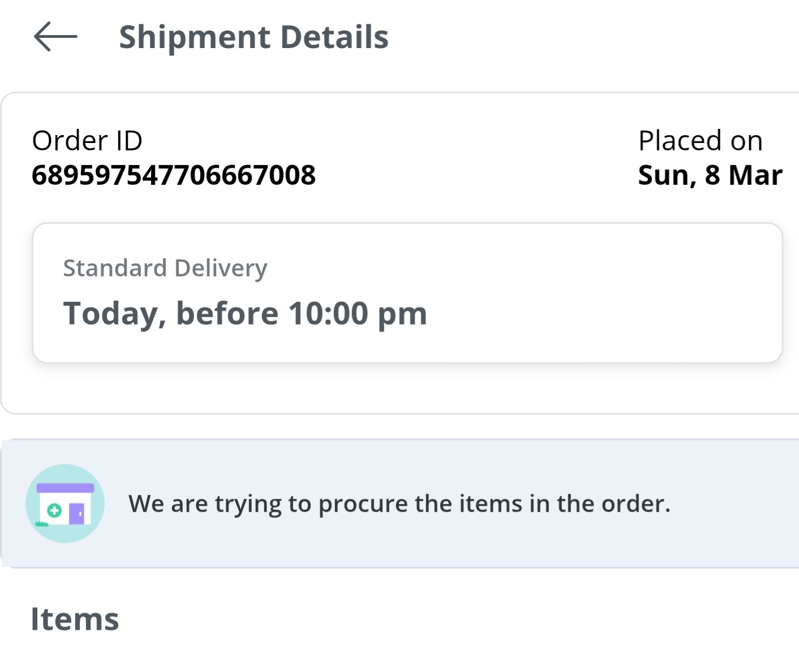Open the Today, before 10:00 pm estimate

pyautogui.click(x=244, y=313)
